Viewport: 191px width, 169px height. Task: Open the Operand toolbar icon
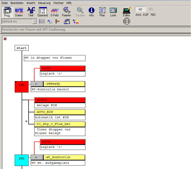pyautogui.click(x=43, y=12)
